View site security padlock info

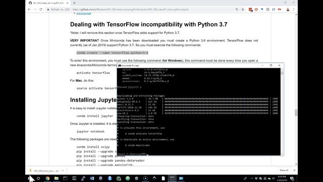pos(48,10)
